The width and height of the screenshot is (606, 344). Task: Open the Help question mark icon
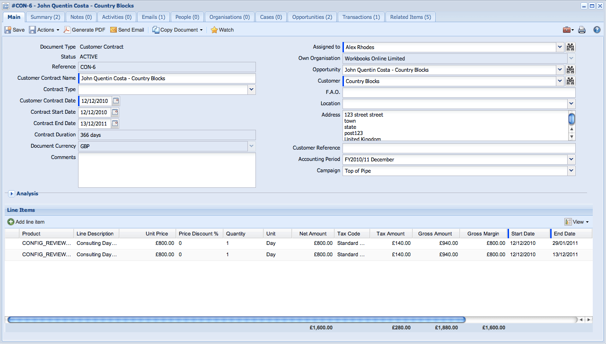(x=597, y=29)
